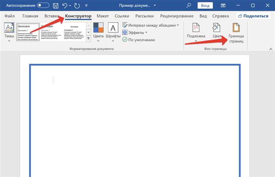Select the second document style thumbnail
This screenshot has width=275, height=177.
(51, 32)
